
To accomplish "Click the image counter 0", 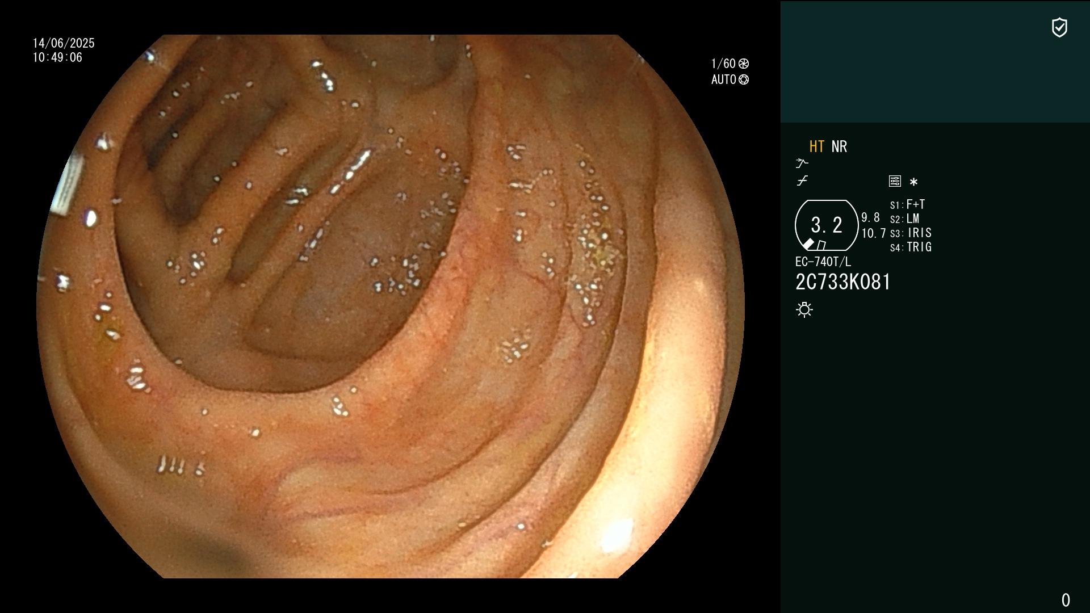I will pos(1066,600).
